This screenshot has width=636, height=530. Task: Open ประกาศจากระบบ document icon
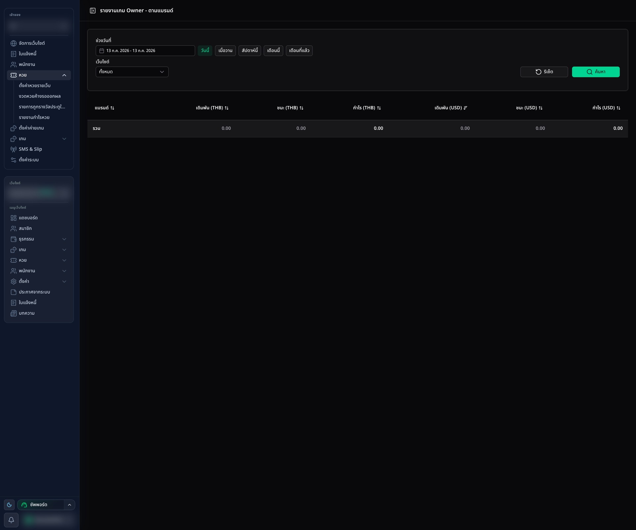pyautogui.click(x=14, y=292)
